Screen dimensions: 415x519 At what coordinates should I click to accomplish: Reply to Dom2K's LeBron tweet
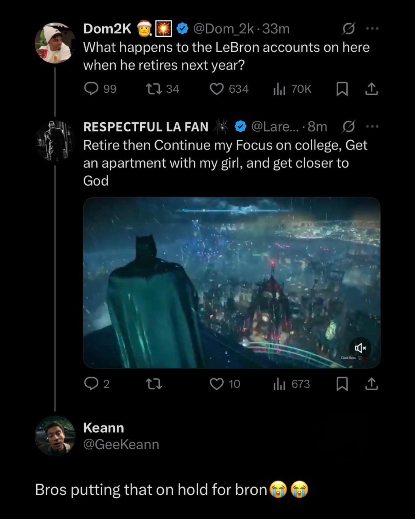tap(91, 89)
